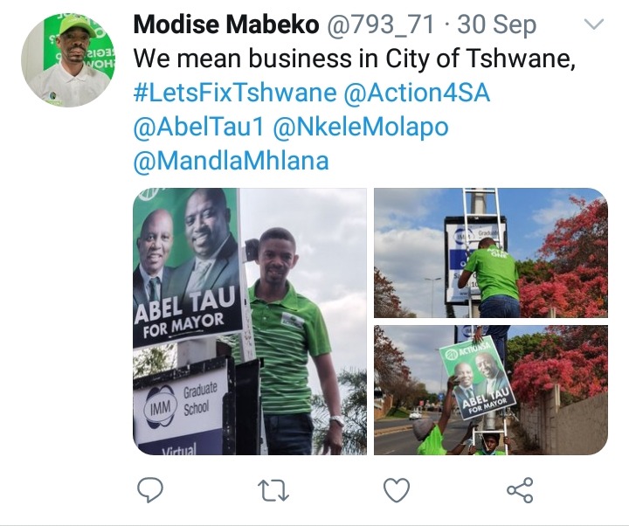Retweet this post using the retweet icon
629x526 pixels.
click(x=273, y=491)
